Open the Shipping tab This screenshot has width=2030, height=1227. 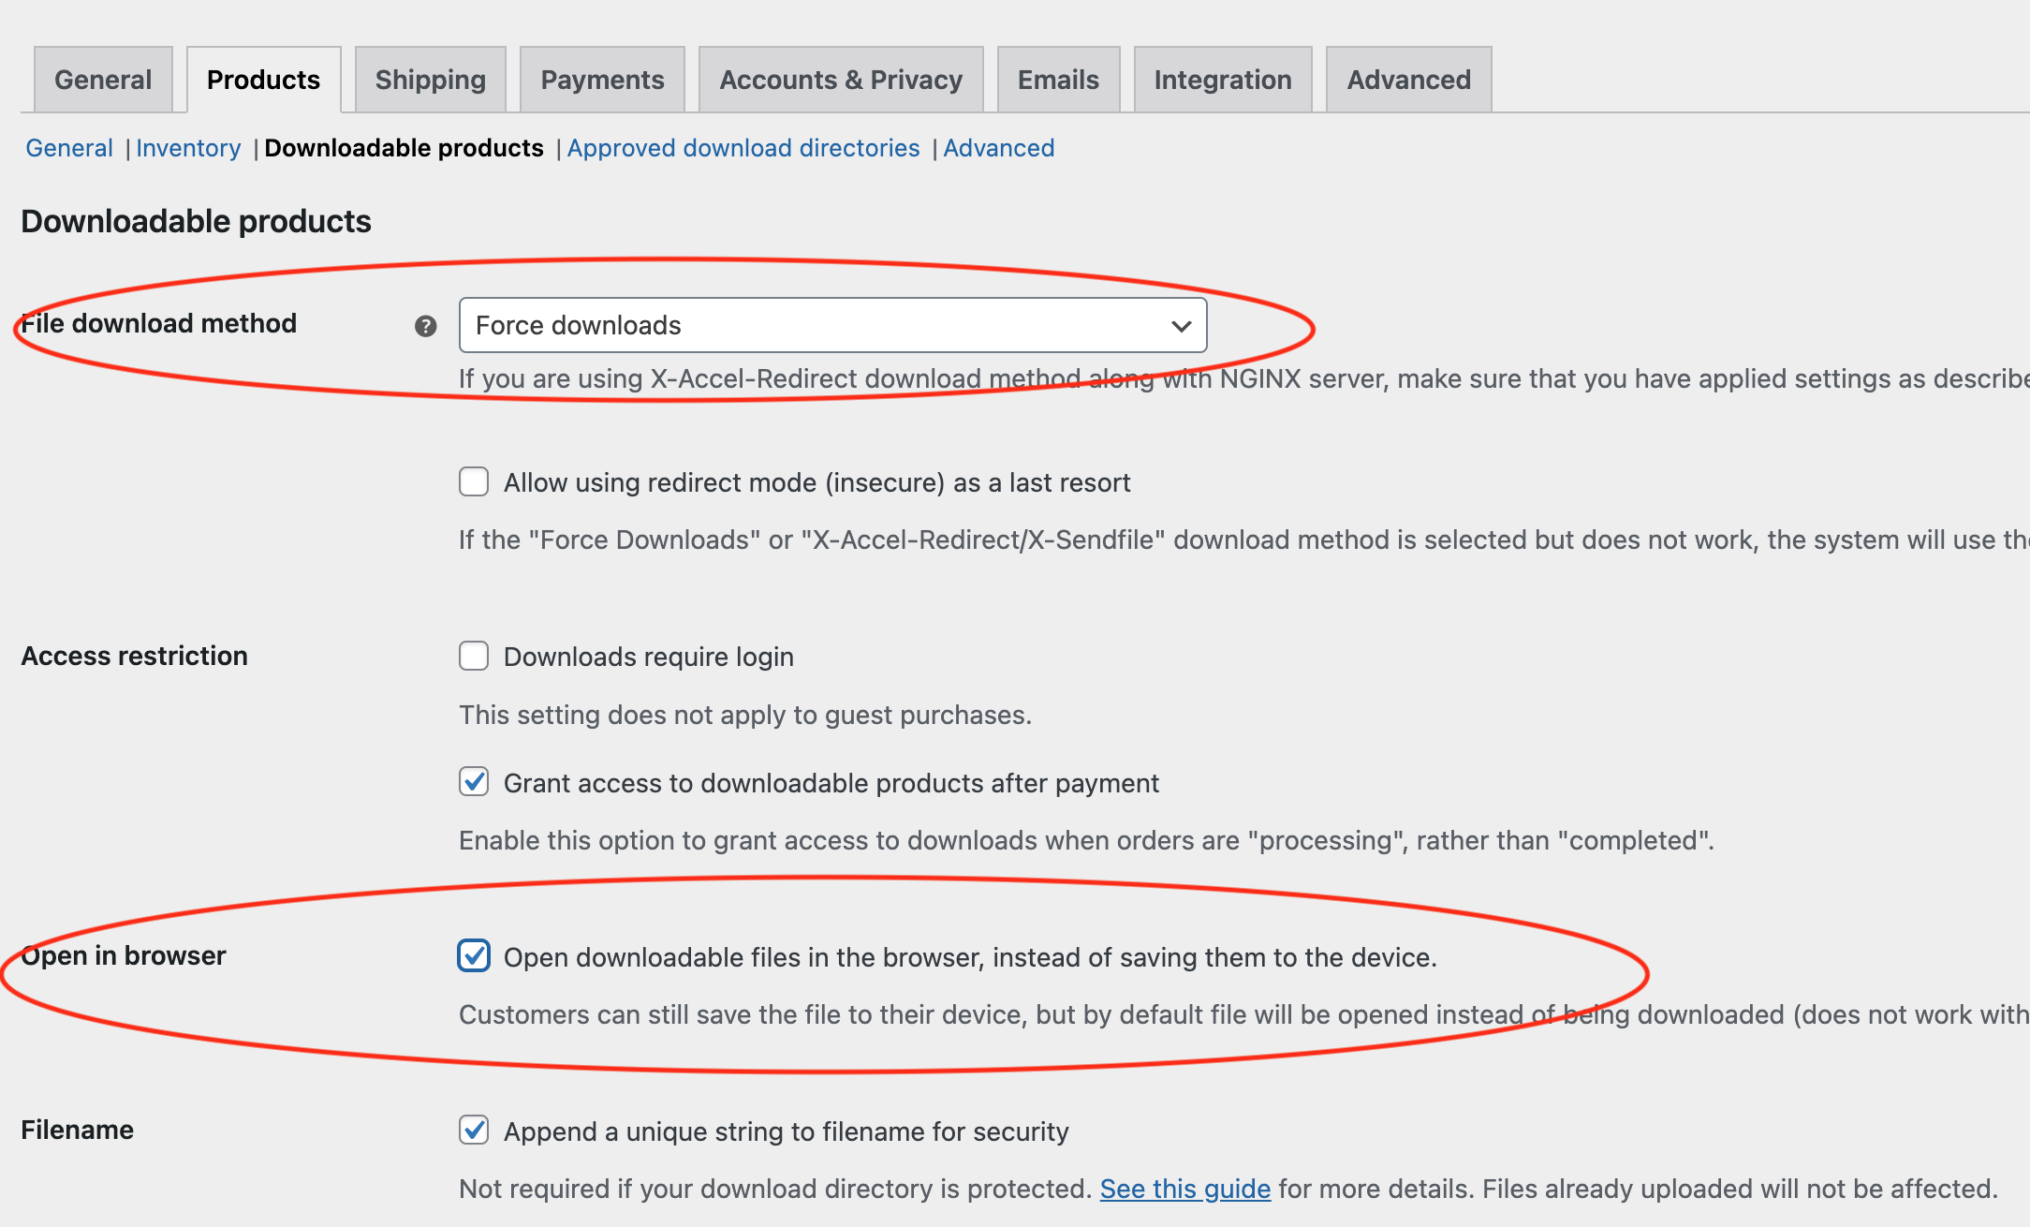(430, 80)
